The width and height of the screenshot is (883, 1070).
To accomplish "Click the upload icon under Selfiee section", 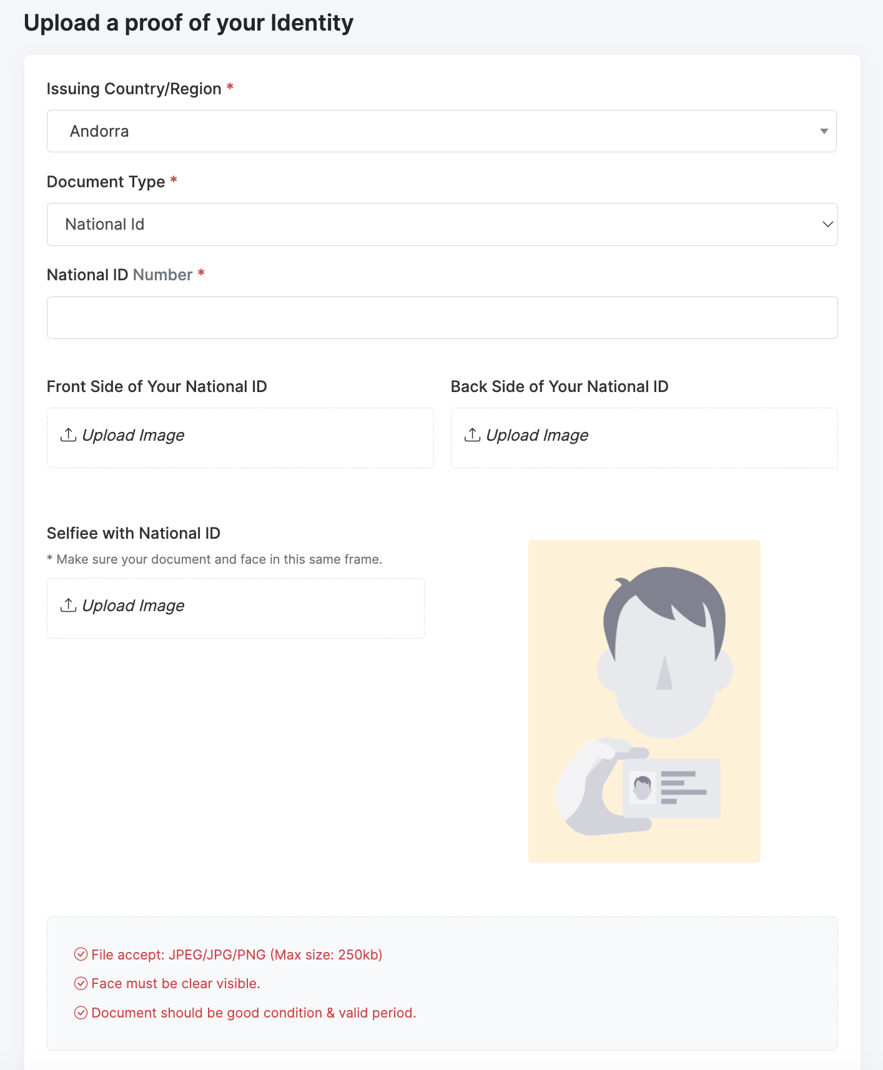I will (68, 606).
